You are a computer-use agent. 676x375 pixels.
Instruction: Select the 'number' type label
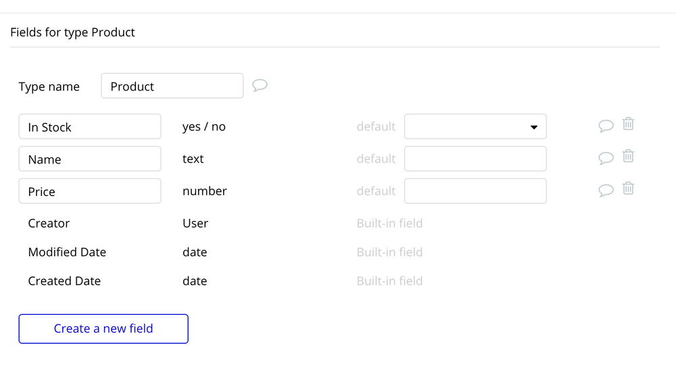(x=204, y=191)
